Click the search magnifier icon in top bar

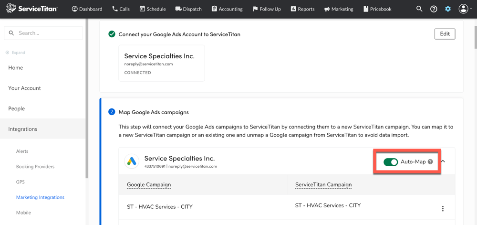[x=419, y=9]
